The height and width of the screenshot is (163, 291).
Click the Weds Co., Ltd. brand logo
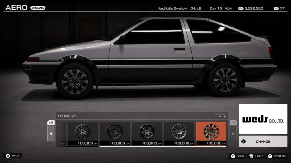263,119
